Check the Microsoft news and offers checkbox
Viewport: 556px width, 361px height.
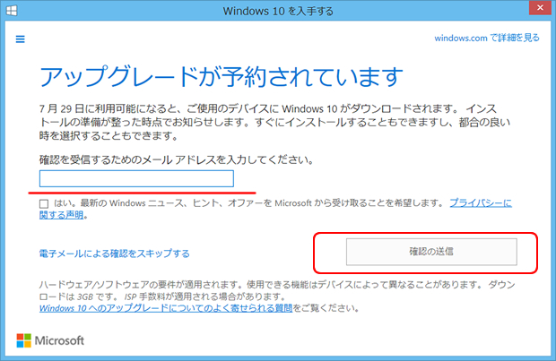click(x=44, y=203)
